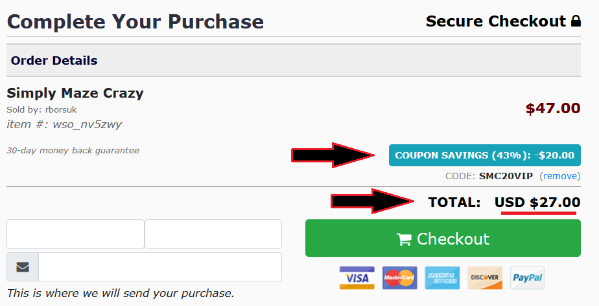This screenshot has width=599, height=306.
Task: Click the USD $27.00 total amount
Action: pos(537,202)
